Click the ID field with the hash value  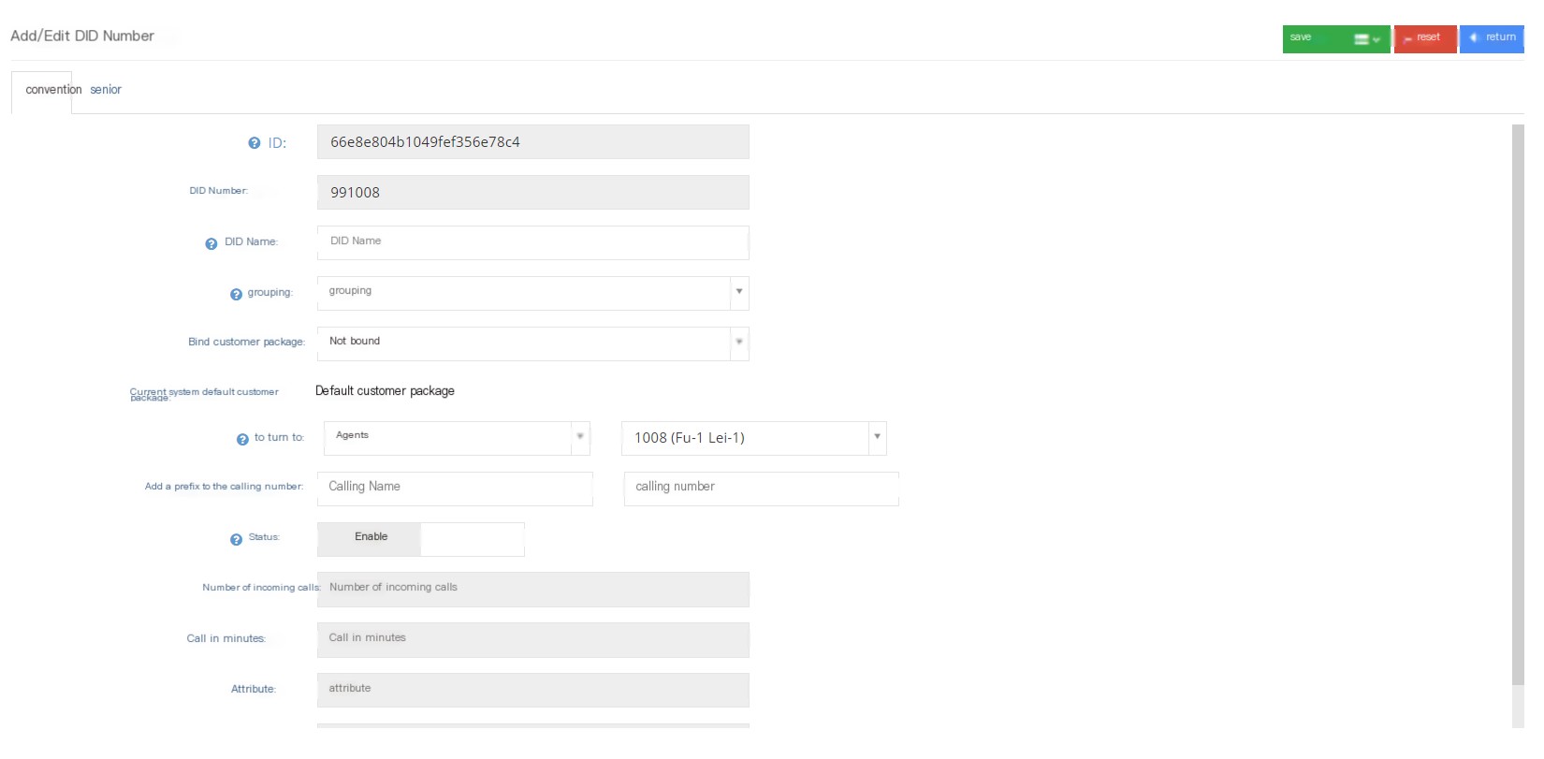coord(533,142)
